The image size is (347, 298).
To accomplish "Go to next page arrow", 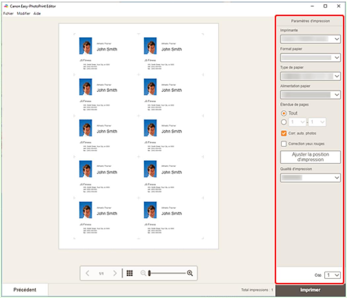I will click(x=115, y=273).
